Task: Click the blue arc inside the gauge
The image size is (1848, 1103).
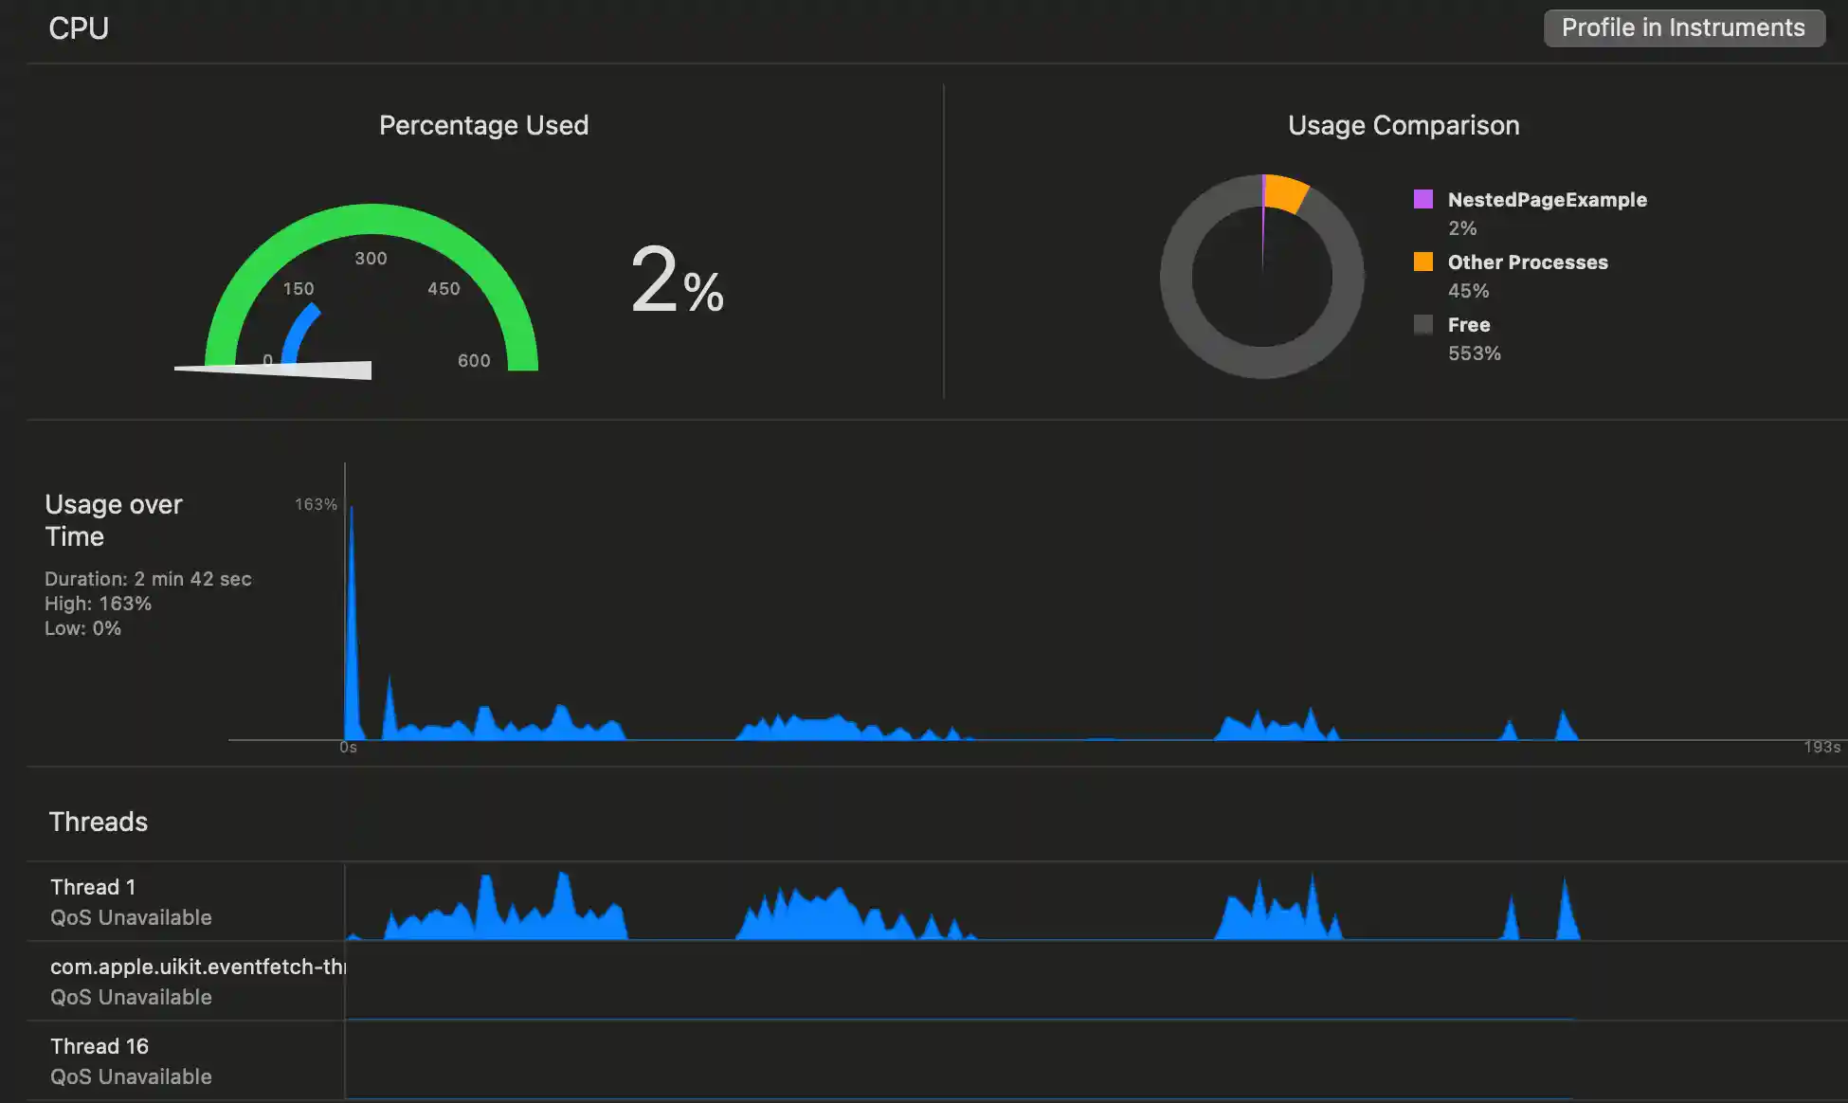Action: point(301,332)
